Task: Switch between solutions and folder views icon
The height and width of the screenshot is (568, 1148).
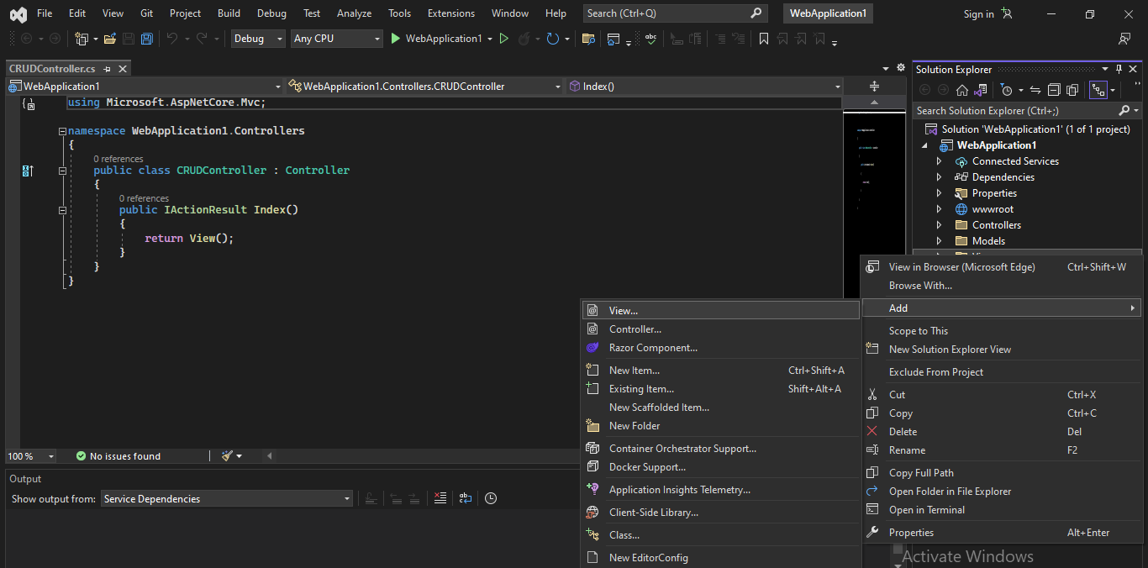Action: click(979, 90)
